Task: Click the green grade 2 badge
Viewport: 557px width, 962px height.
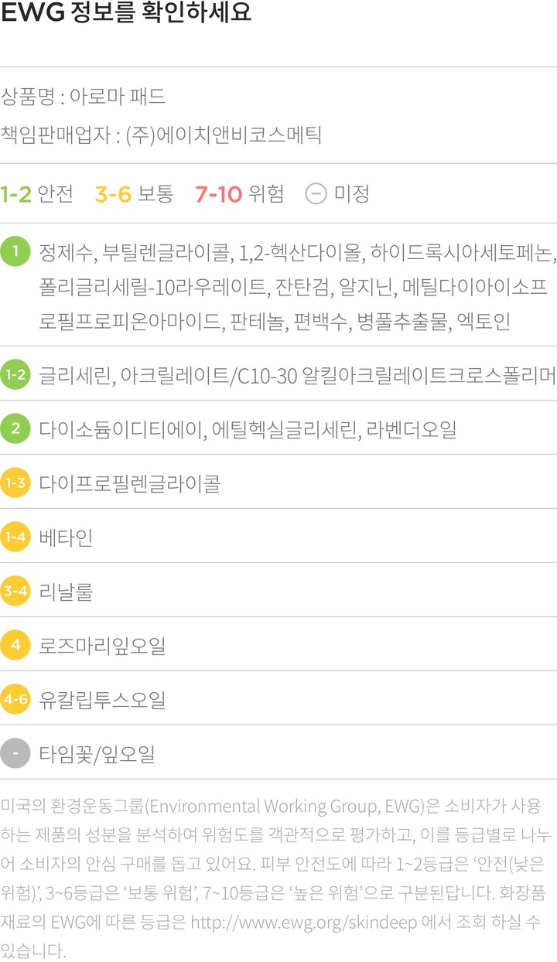Action: click(15, 428)
